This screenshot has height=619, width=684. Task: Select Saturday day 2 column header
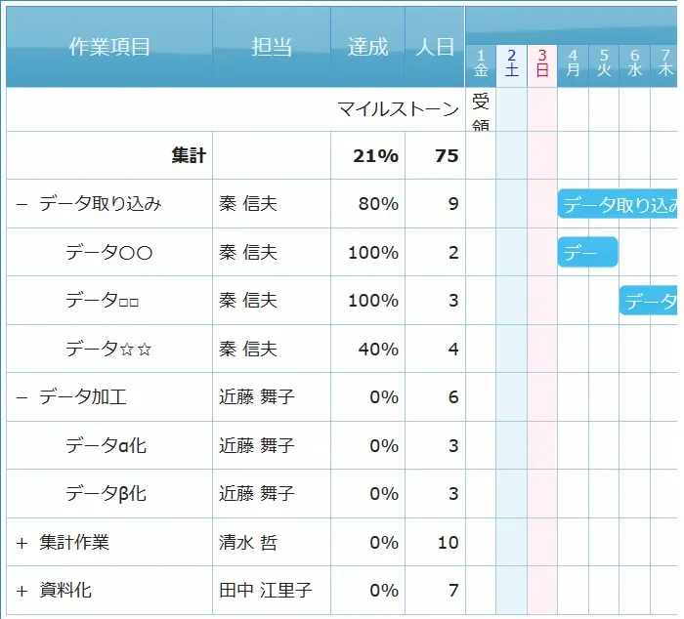pyautogui.click(x=511, y=64)
